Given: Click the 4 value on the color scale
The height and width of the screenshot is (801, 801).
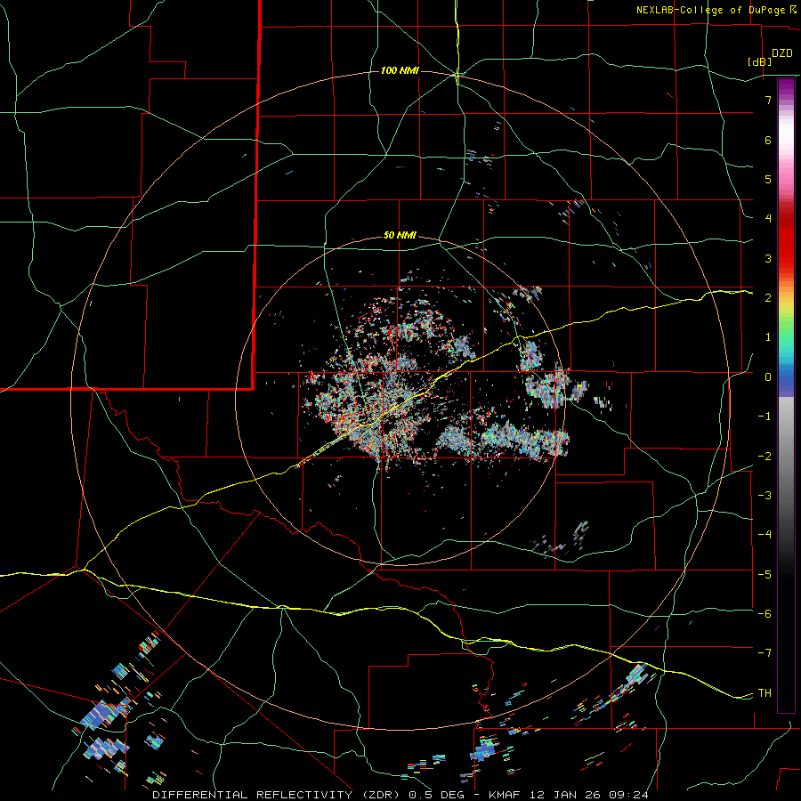Looking at the screenshot, I should 768,219.
